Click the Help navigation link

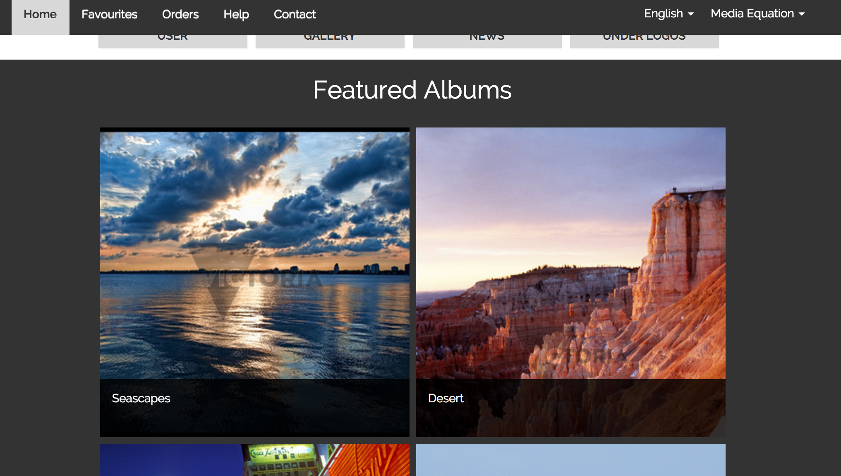click(x=236, y=14)
